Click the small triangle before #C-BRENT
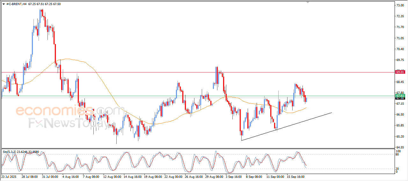The height and width of the screenshot is (181, 408). pos(4,4)
